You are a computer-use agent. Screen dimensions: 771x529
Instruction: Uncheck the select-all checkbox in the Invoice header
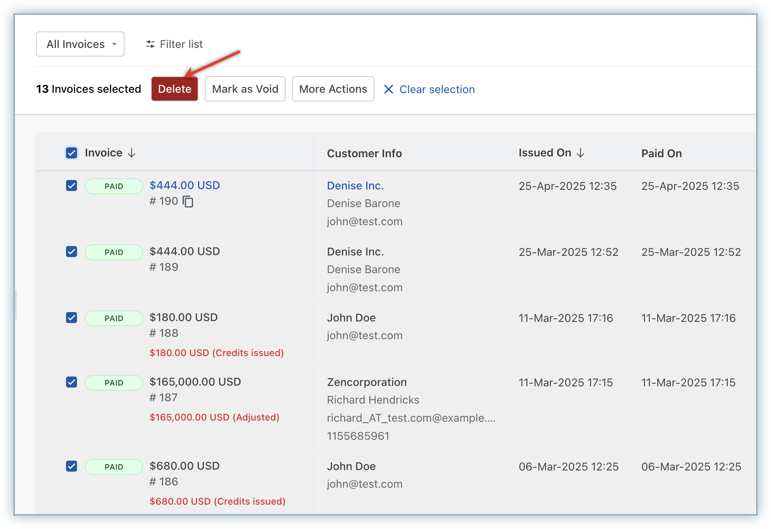point(72,153)
